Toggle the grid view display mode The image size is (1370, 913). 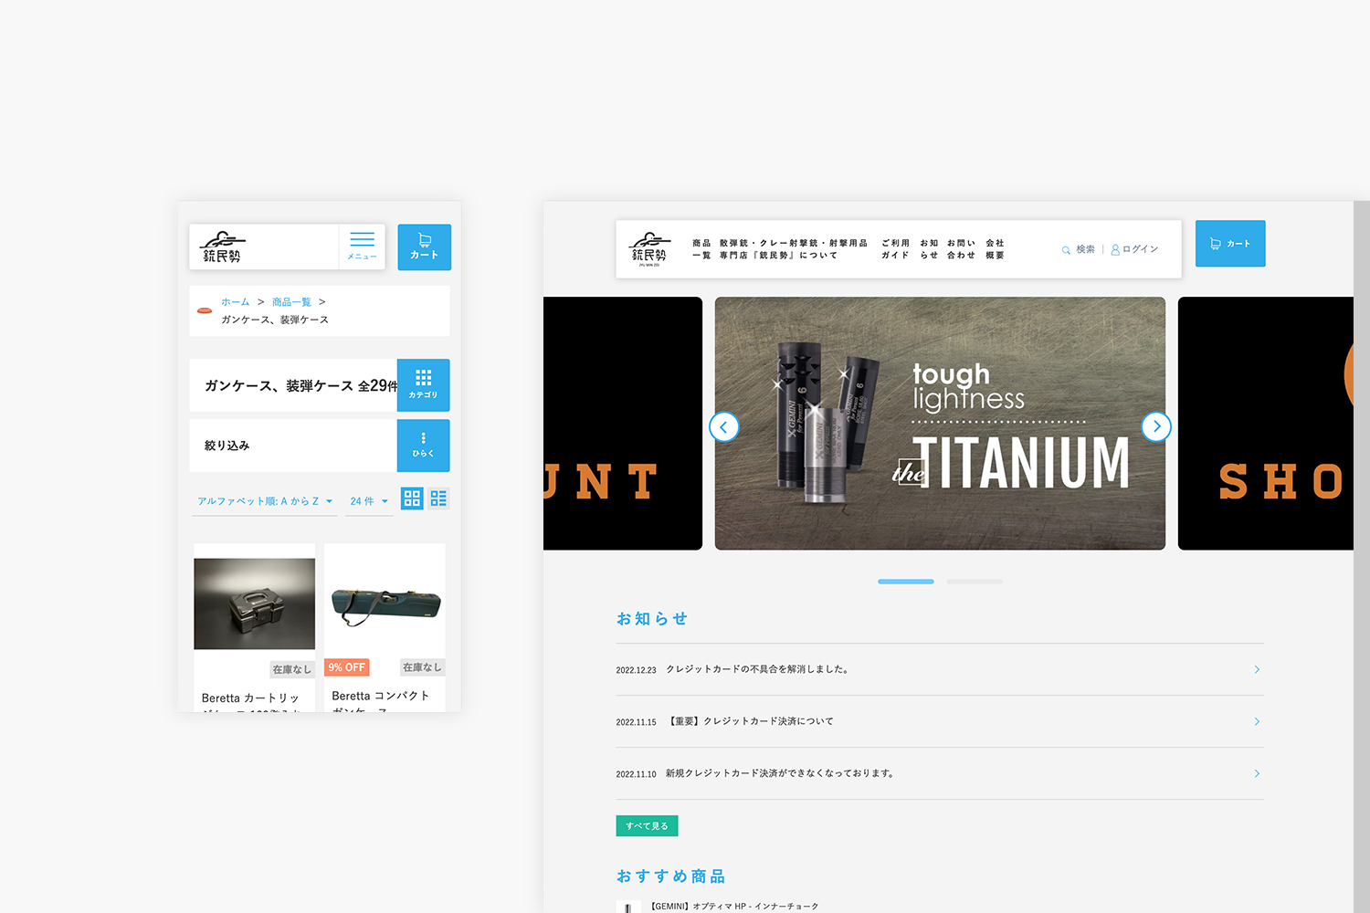[411, 498]
